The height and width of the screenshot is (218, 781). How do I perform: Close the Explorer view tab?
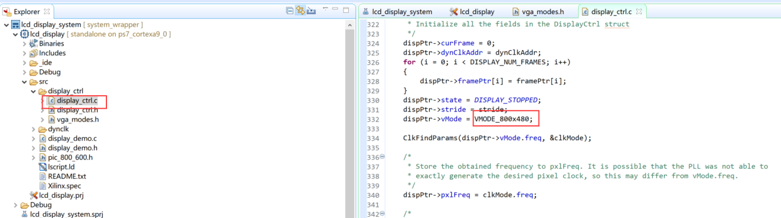pyautogui.click(x=47, y=11)
